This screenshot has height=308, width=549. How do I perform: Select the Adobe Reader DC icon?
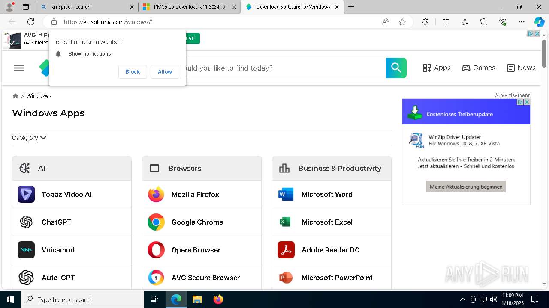tap(286, 250)
